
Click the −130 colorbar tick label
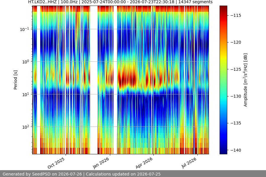coord(236,96)
